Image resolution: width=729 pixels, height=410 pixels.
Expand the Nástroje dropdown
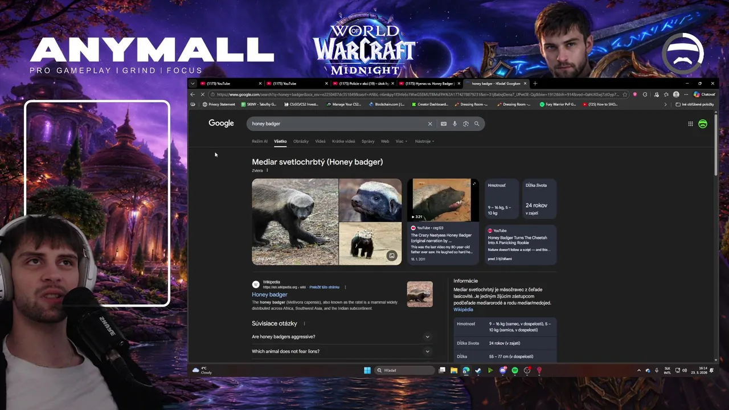(424, 141)
